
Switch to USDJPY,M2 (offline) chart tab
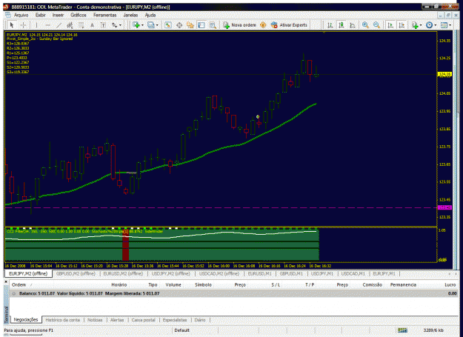tap(170, 273)
